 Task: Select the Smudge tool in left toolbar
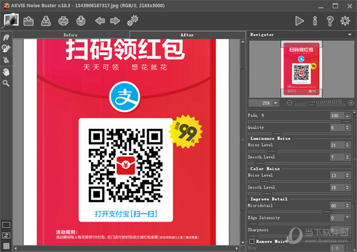point(6,38)
